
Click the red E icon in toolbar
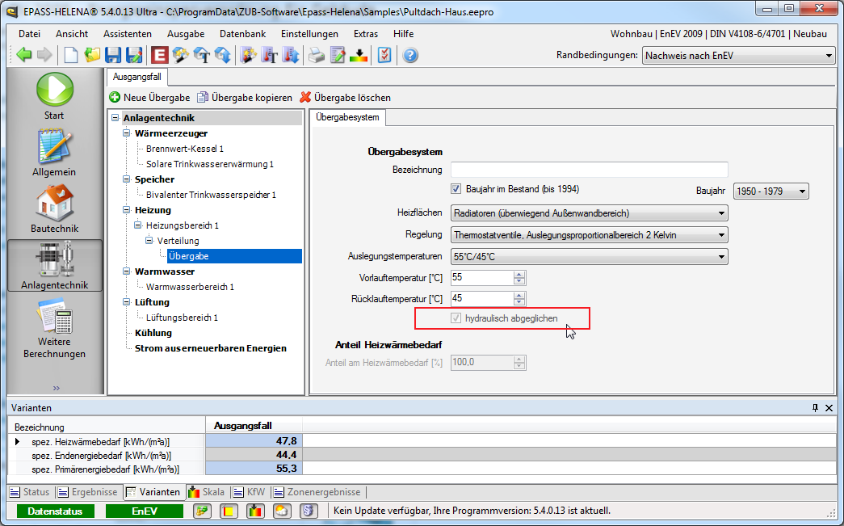click(x=159, y=55)
